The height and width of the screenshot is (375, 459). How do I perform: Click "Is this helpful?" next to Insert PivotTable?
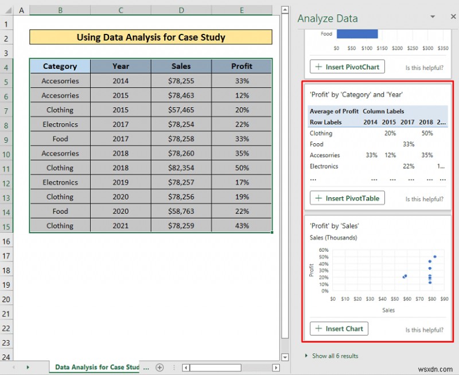pos(424,198)
